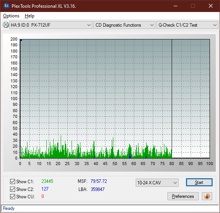Select the MSF value 79:57.72
The image size is (220, 213).
(99, 181)
